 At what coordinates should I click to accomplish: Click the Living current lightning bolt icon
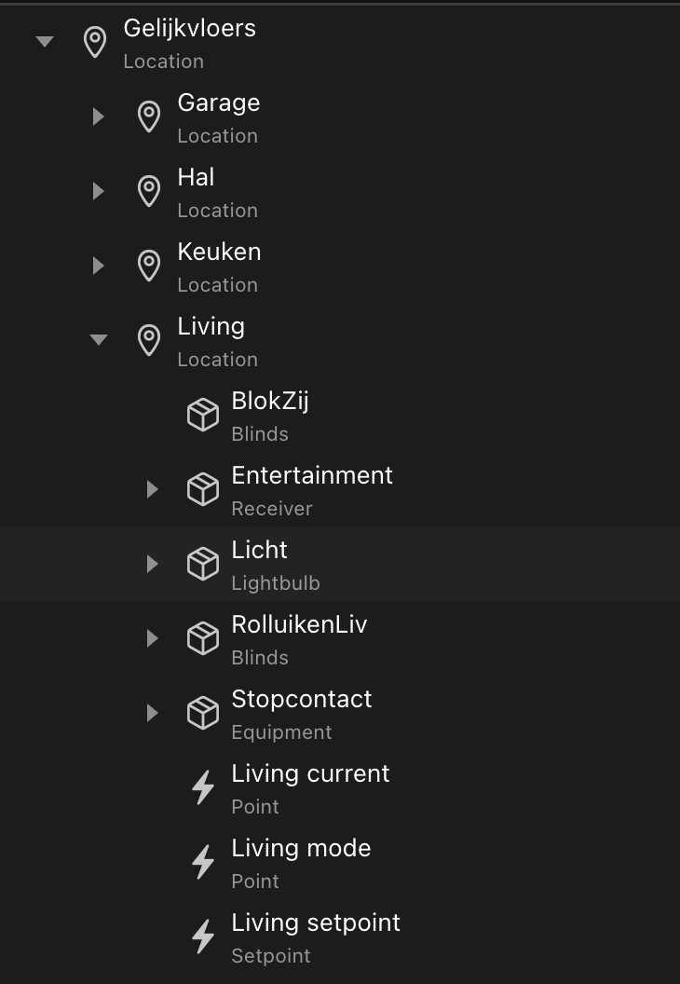point(203,787)
